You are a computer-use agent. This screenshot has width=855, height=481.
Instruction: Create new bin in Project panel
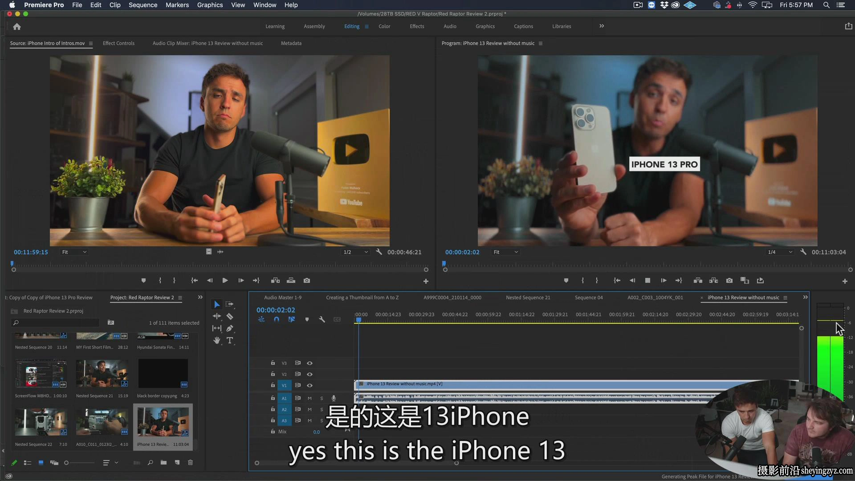[163, 463]
